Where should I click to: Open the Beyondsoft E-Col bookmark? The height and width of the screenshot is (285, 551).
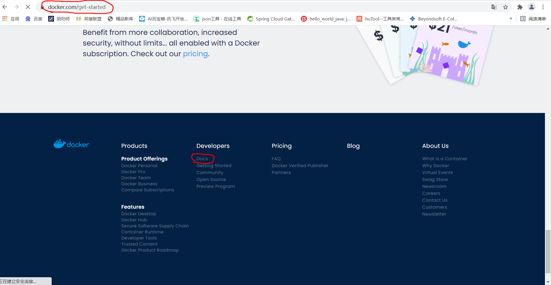[x=434, y=19]
